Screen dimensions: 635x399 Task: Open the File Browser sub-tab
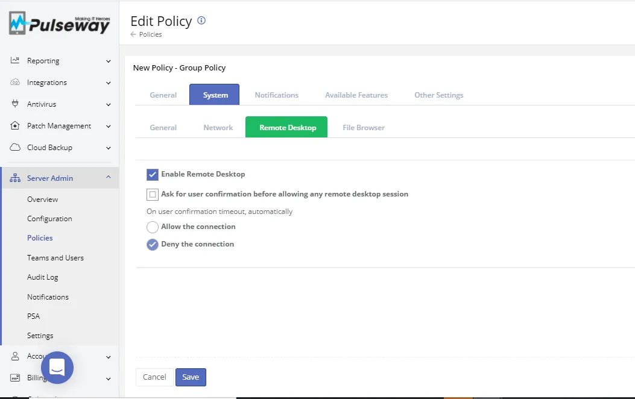click(x=363, y=128)
